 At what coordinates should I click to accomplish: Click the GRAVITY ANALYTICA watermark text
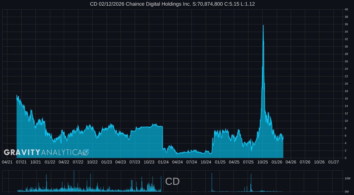[x=43, y=153]
